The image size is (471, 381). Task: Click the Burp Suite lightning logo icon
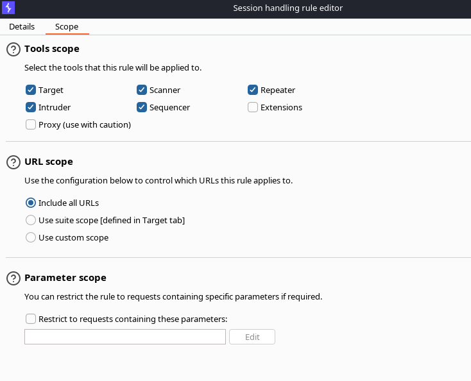pos(8,8)
